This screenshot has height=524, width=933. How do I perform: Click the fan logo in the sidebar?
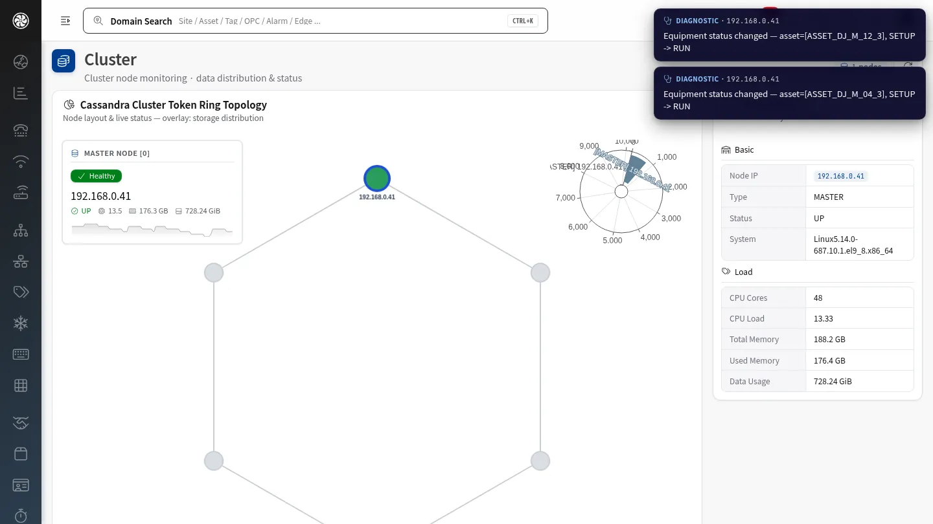21,21
